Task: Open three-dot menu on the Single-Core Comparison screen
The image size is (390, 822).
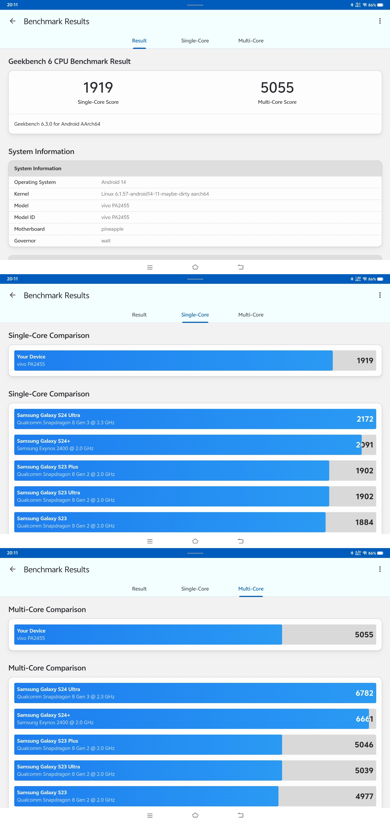Action: tap(380, 295)
